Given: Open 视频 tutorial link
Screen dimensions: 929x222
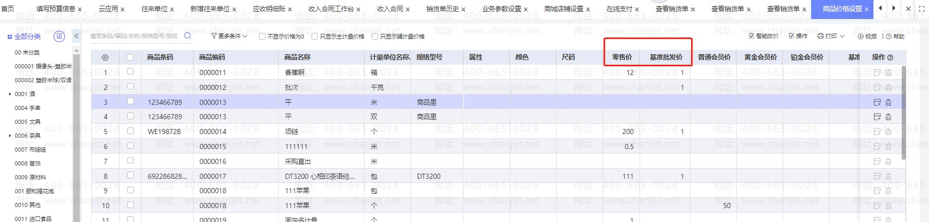Looking at the screenshot, I should [x=867, y=36].
